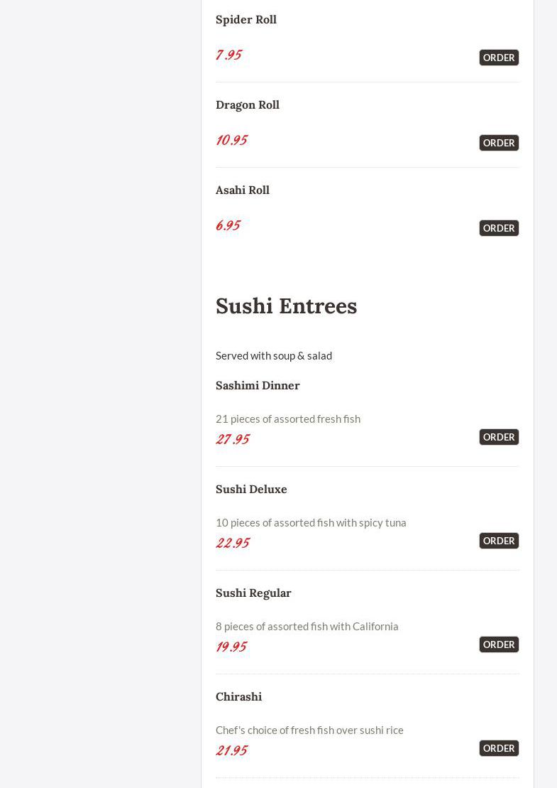
Task: Click ORDER for Sushi Deluxe
Action: coord(499,541)
